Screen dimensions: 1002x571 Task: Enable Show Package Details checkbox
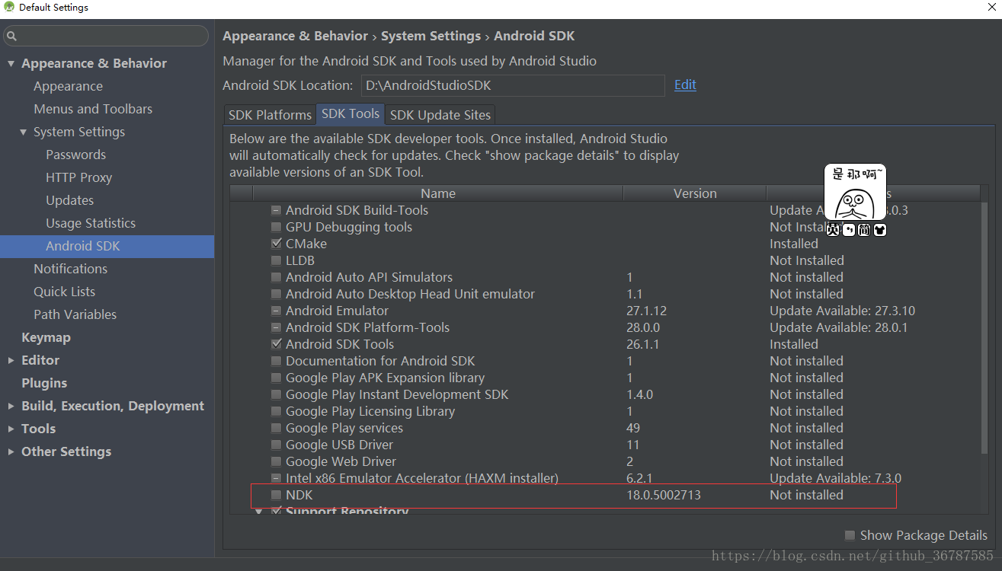pyautogui.click(x=850, y=535)
